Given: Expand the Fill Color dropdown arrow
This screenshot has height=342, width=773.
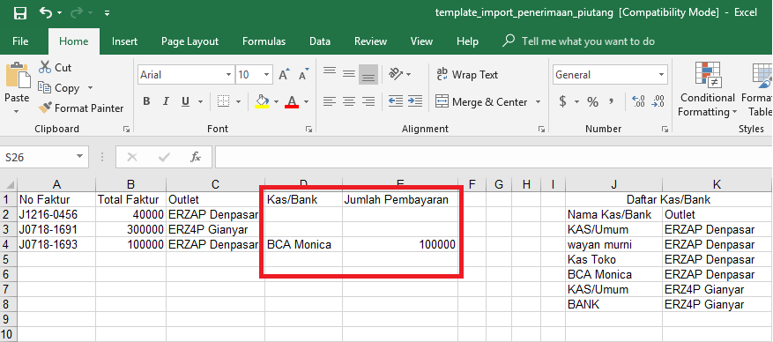Looking at the screenshot, I should pyautogui.click(x=276, y=102).
